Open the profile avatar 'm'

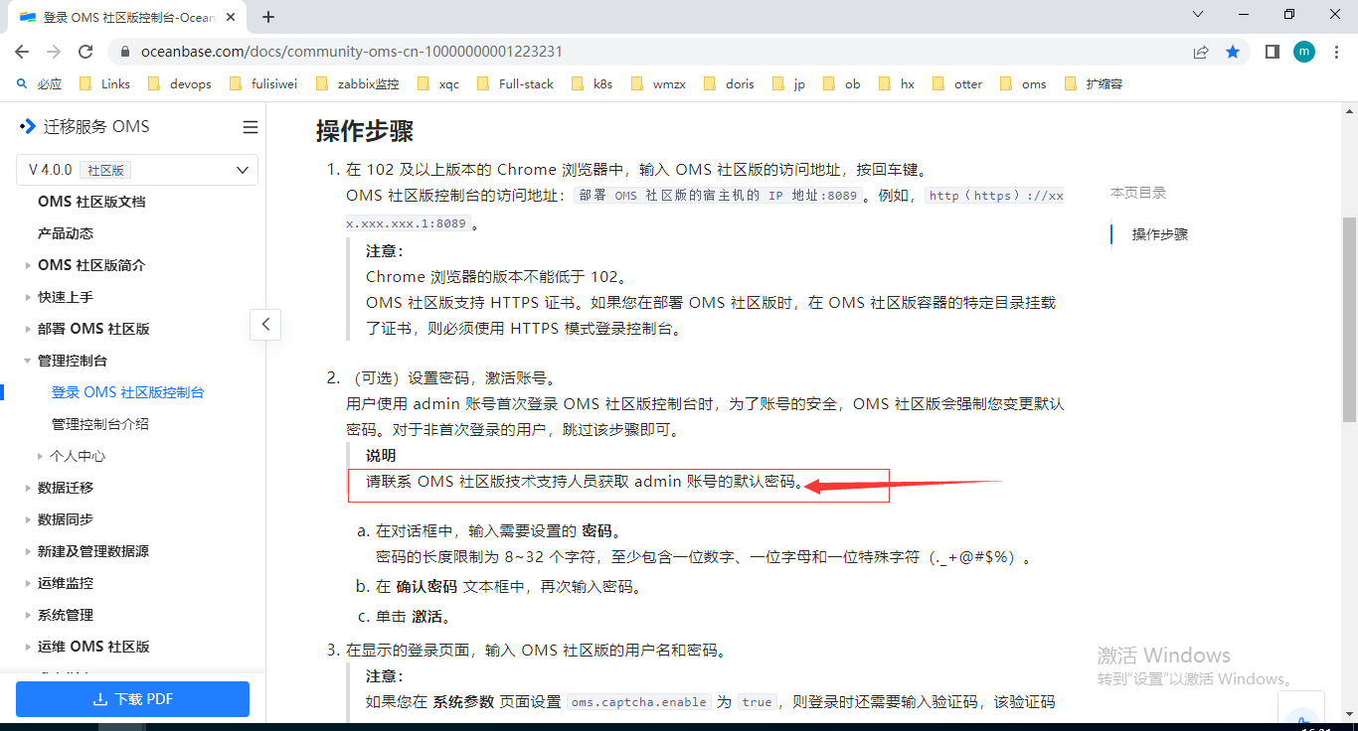[1304, 52]
